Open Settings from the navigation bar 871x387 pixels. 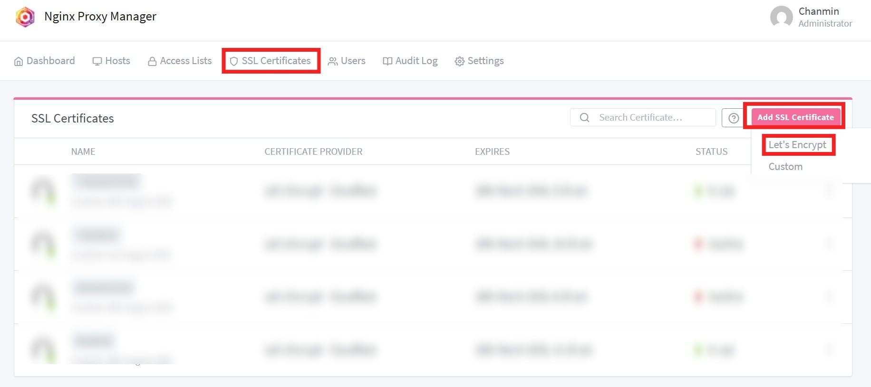(x=479, y=61)
